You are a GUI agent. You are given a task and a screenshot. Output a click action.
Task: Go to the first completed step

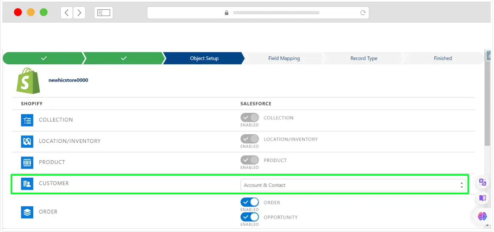[x=44, y=58]
